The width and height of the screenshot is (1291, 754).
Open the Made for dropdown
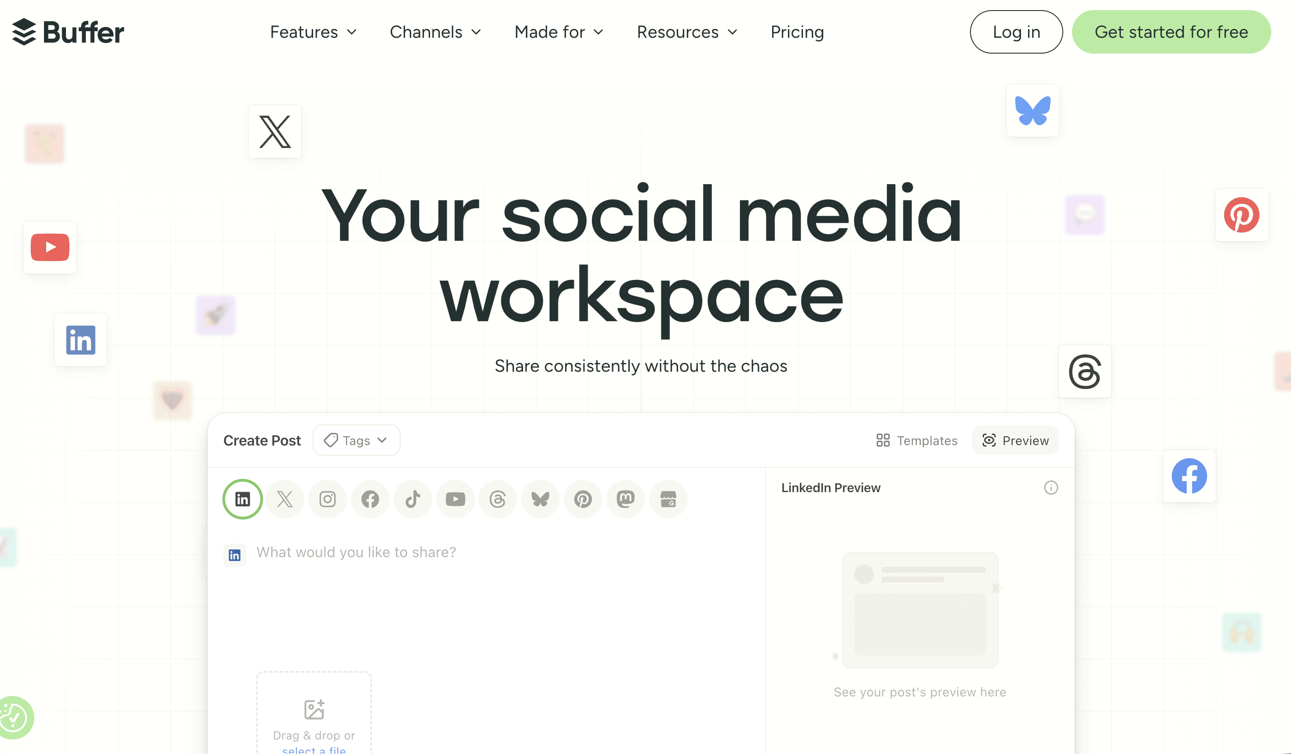tap(559, 32)
